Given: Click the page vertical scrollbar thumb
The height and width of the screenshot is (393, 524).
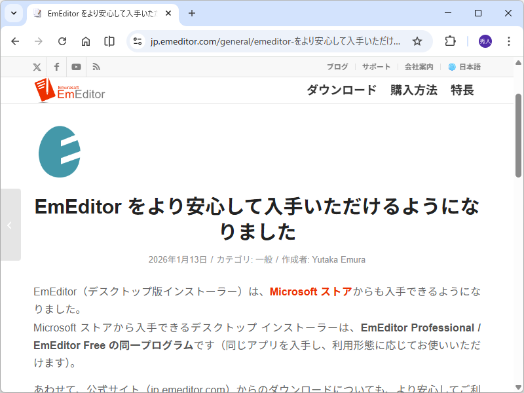Looking at the screenshot, I should point(518,136).
